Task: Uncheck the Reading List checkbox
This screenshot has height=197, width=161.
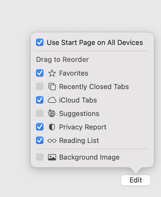Action: click(40, 140)
